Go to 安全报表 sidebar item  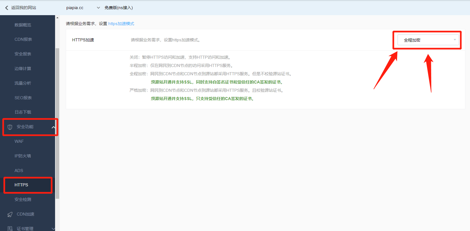pyautogui.click(x=23, y=54)
